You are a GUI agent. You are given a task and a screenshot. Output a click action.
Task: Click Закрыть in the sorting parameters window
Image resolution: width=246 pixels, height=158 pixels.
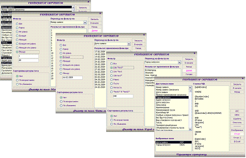pos(237,84)
